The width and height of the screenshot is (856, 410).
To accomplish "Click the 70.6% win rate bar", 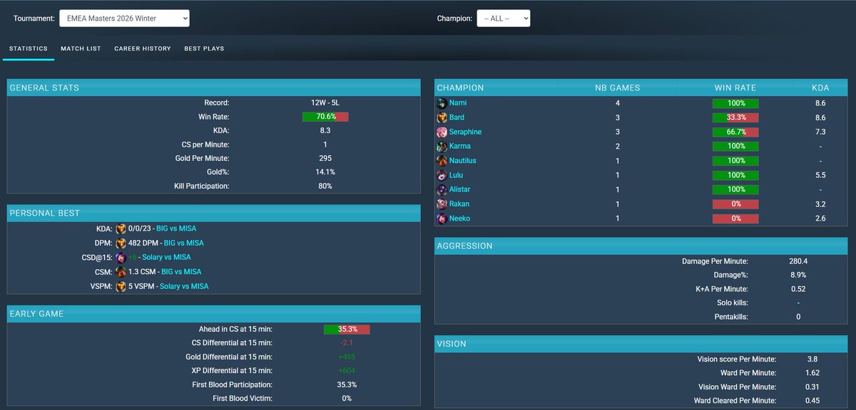I will coord(325,117).
